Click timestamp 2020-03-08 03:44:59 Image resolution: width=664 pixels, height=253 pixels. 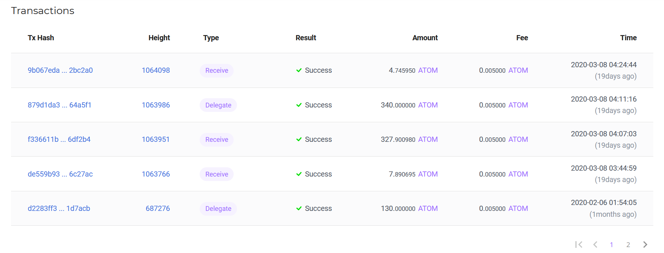603,168
